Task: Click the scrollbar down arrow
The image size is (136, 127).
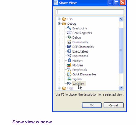Action: click(x=121, y=88)
